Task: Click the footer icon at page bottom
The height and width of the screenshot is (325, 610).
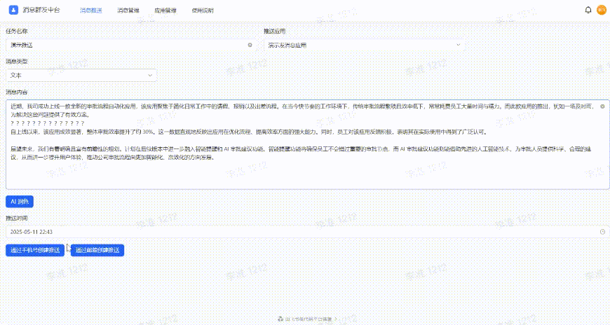Action: click(280, 319)
